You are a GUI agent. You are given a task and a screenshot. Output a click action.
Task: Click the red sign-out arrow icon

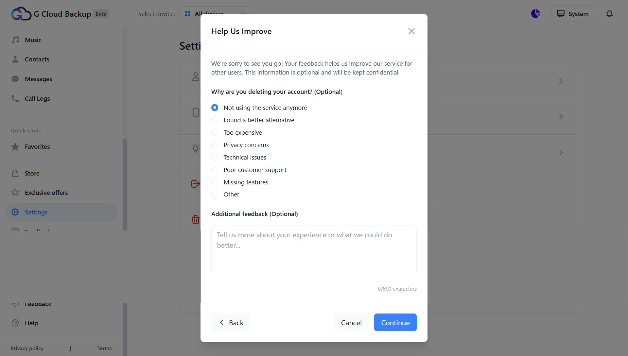pos(195,184)
